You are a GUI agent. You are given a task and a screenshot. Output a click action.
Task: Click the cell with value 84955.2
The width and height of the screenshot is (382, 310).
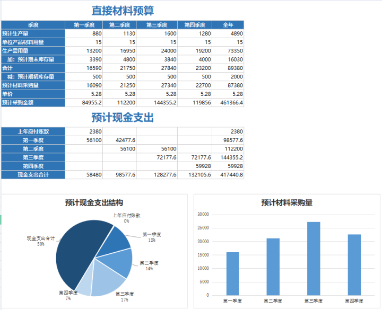click(x=84, y=103)
